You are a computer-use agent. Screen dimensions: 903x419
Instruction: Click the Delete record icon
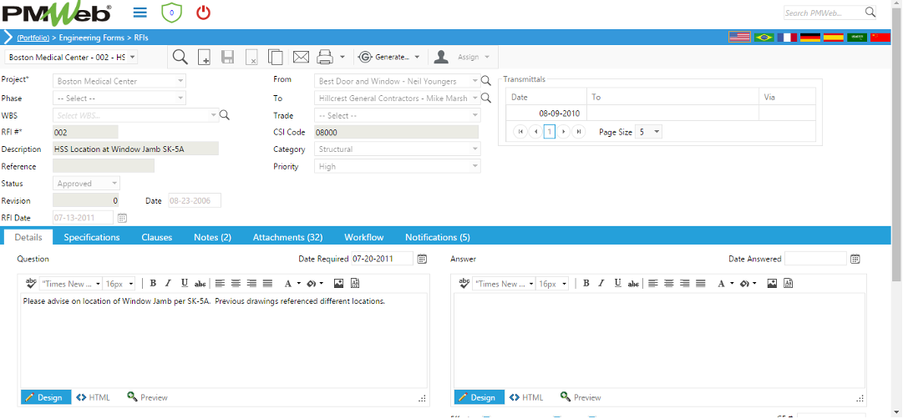coord(251,57)
